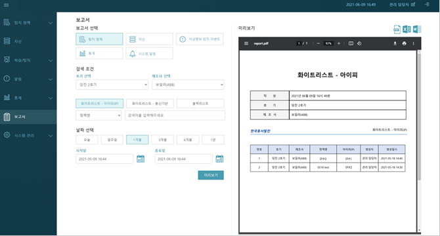
Task: Export the report as Excel file
Action: click(407, 29)
